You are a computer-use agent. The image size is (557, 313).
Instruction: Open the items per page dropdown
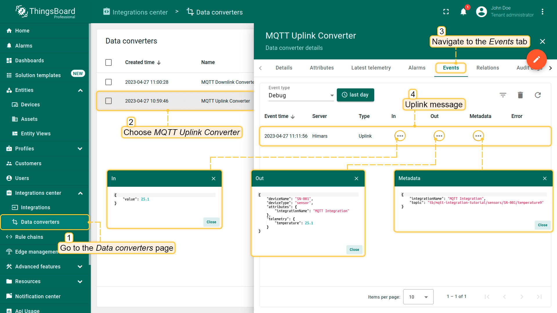tap(418, 297)
